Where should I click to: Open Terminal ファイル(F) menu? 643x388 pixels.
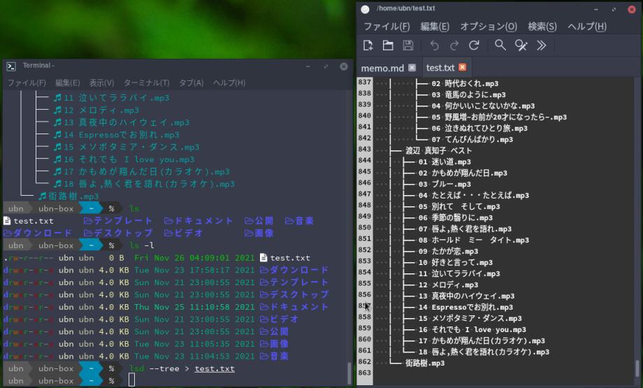(x=27, y=83)
